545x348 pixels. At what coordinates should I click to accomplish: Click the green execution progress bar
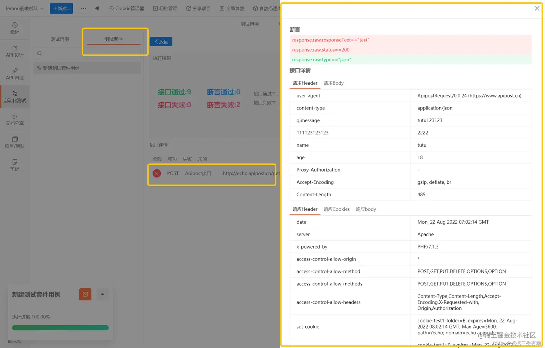[60, 327]
